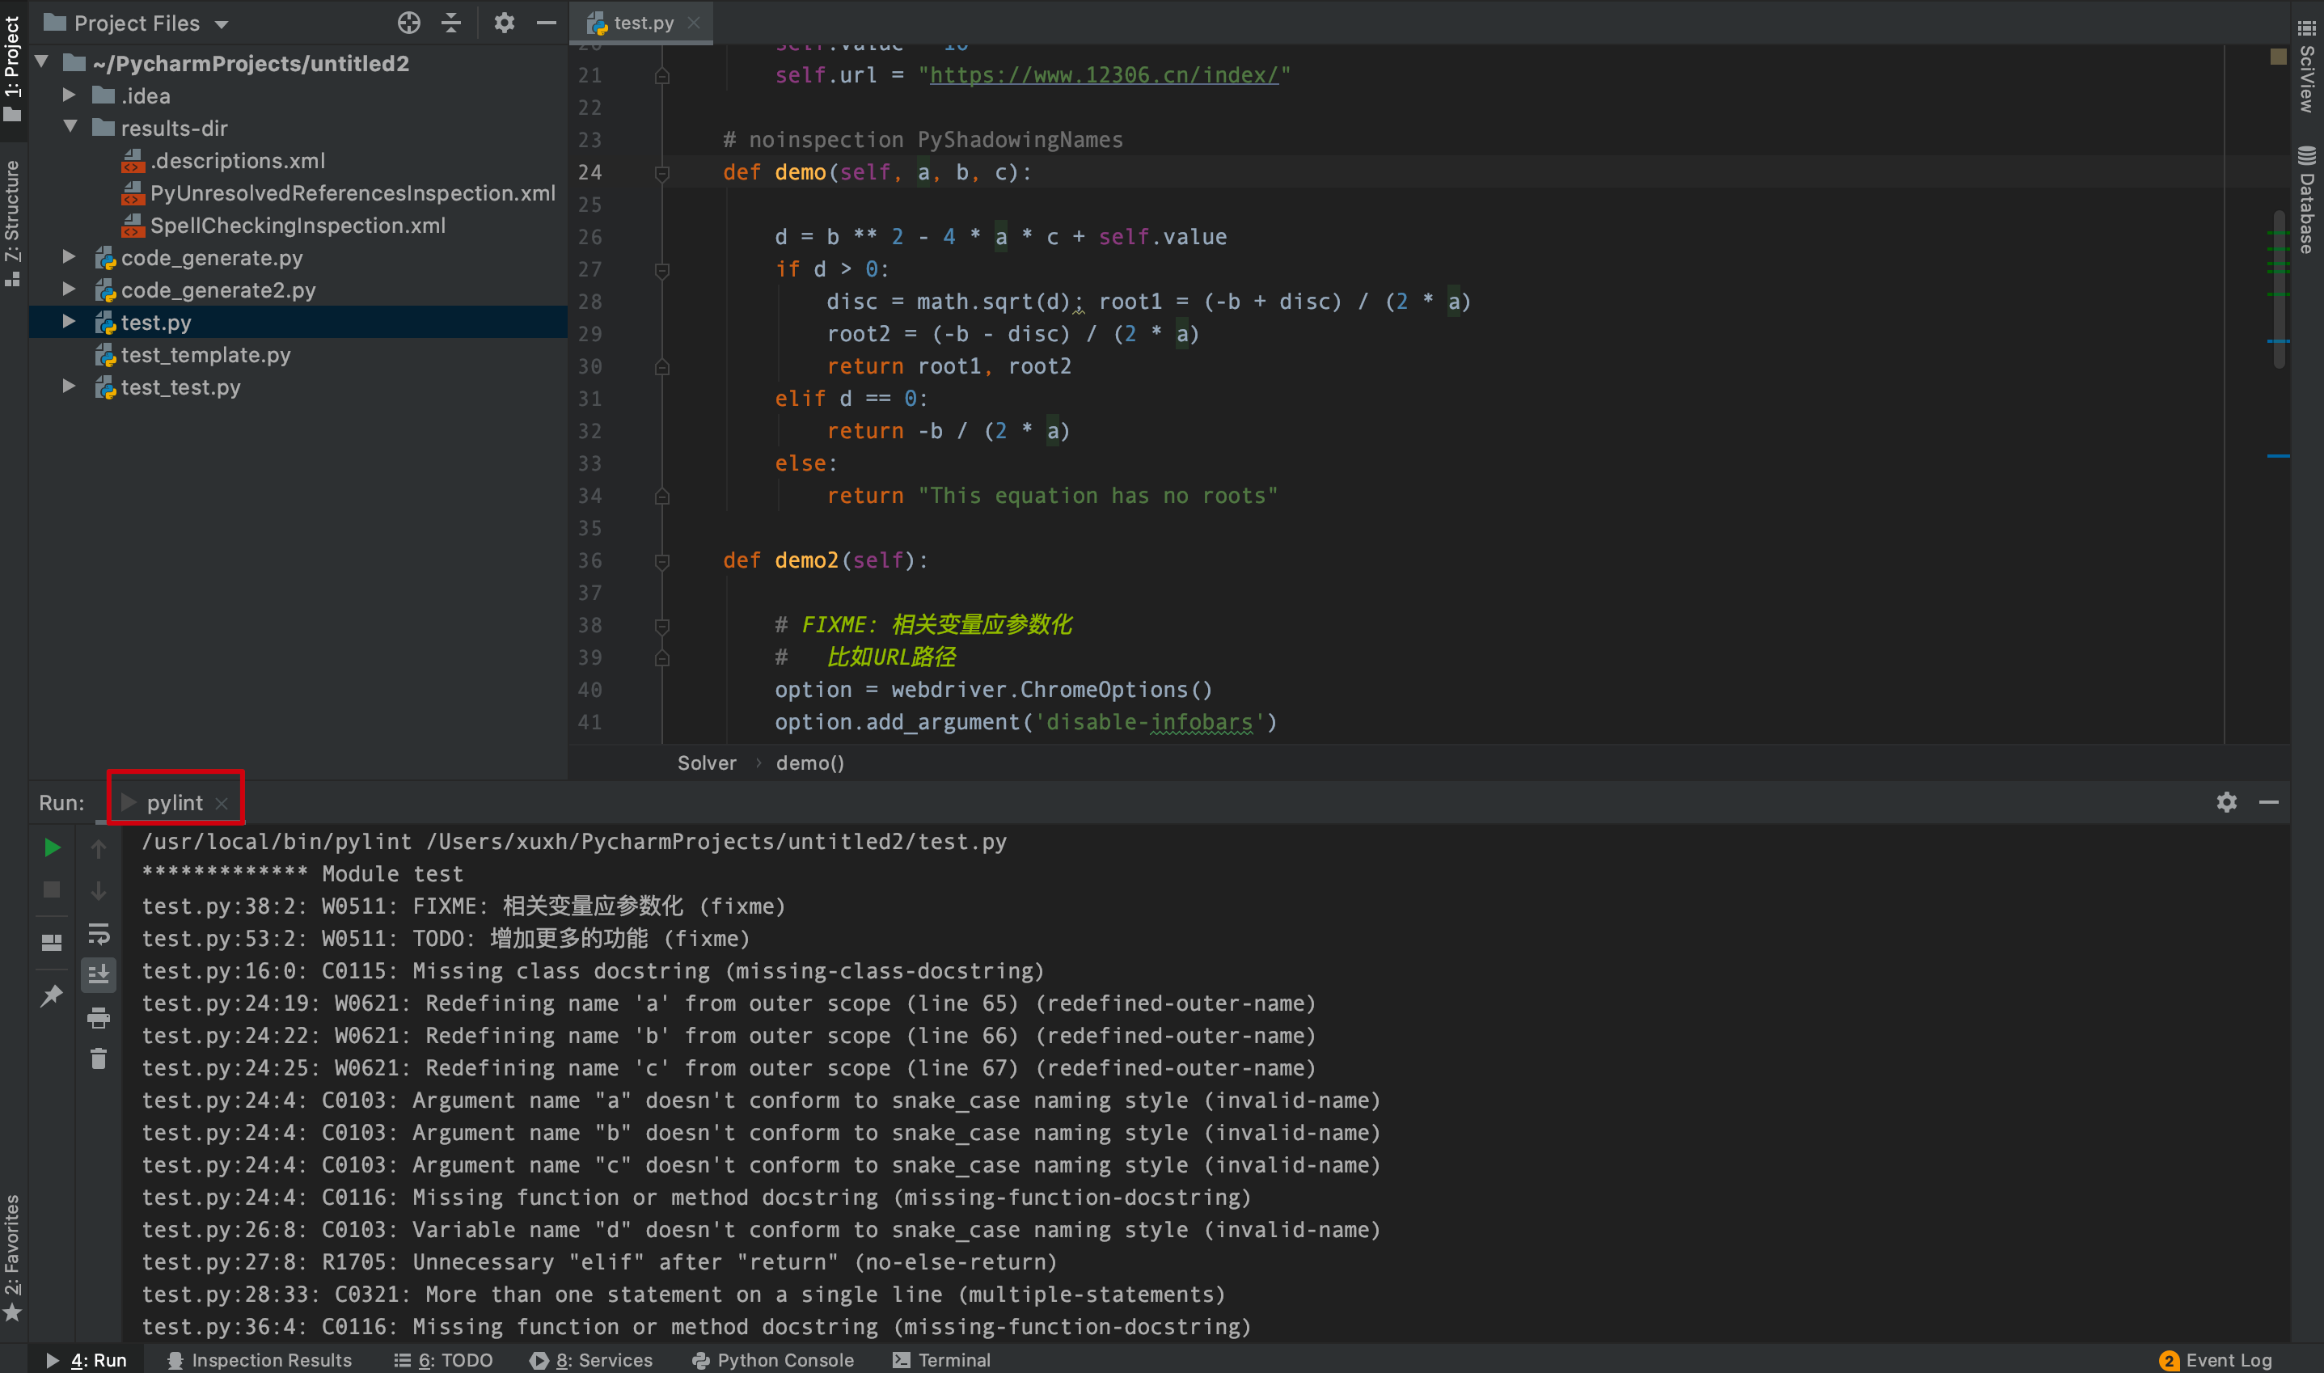Toggle soft-wrap in Run console
Image resolution: width=2324 pixels, height=1373 pixels.
98,934
